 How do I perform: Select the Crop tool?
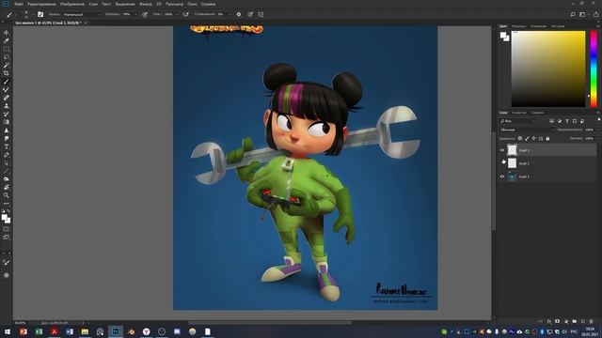(7, 73)
